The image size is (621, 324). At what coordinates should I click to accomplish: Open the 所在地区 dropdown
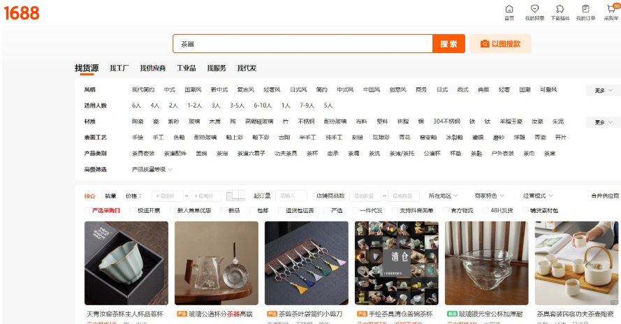point(443,196)
